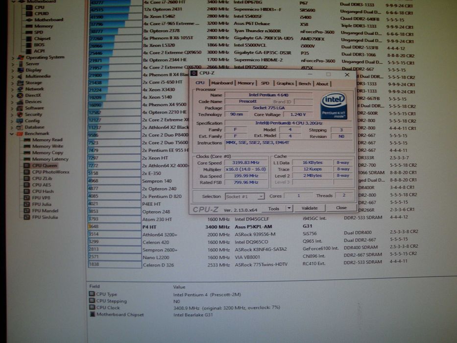Click the 1838 score bar for Celeron D 326
Viewport: 457px width, 343px height.
click(115, 264)
